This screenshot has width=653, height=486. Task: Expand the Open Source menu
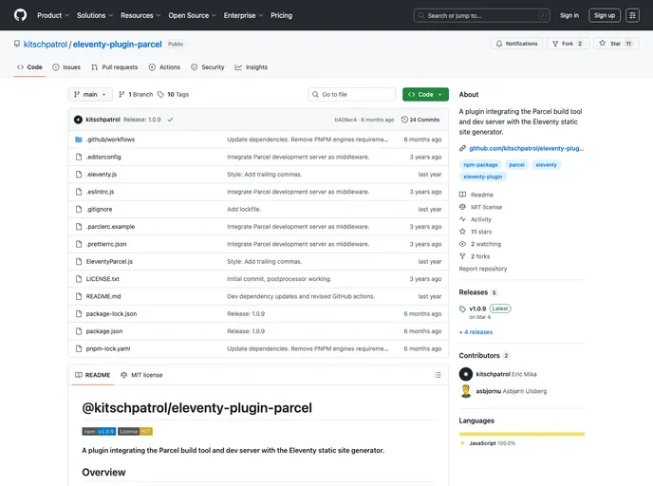coord(192,15)
